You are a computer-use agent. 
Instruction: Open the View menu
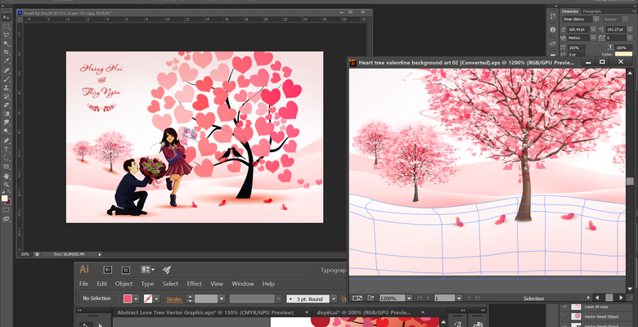[217, 284]
